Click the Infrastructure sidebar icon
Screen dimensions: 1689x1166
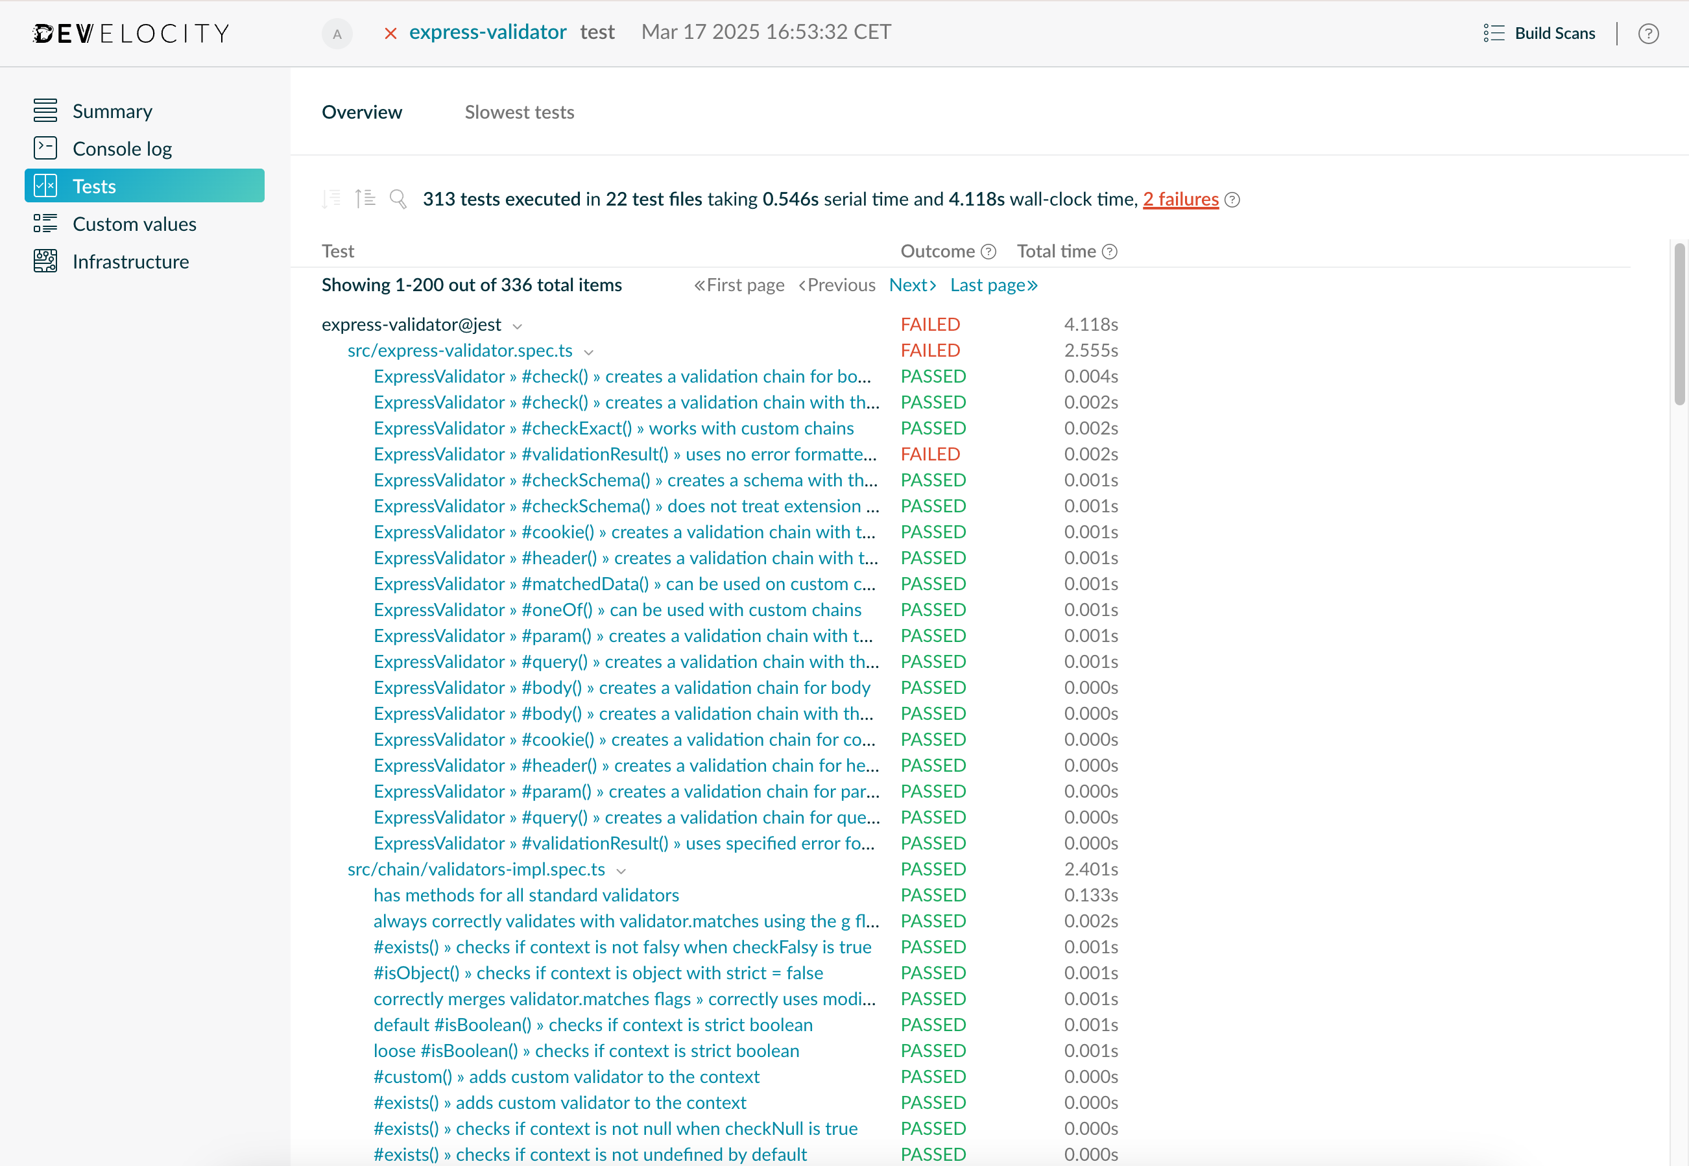pos(45,261)
